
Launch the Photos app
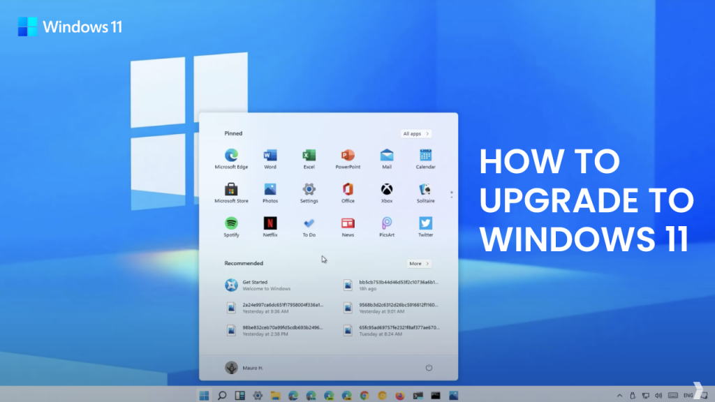[x=270, y=190]
